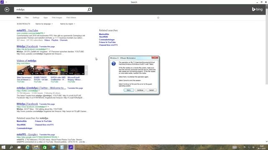Open m4xfps Twitter result link
The image size is (268, 150).
41,88
